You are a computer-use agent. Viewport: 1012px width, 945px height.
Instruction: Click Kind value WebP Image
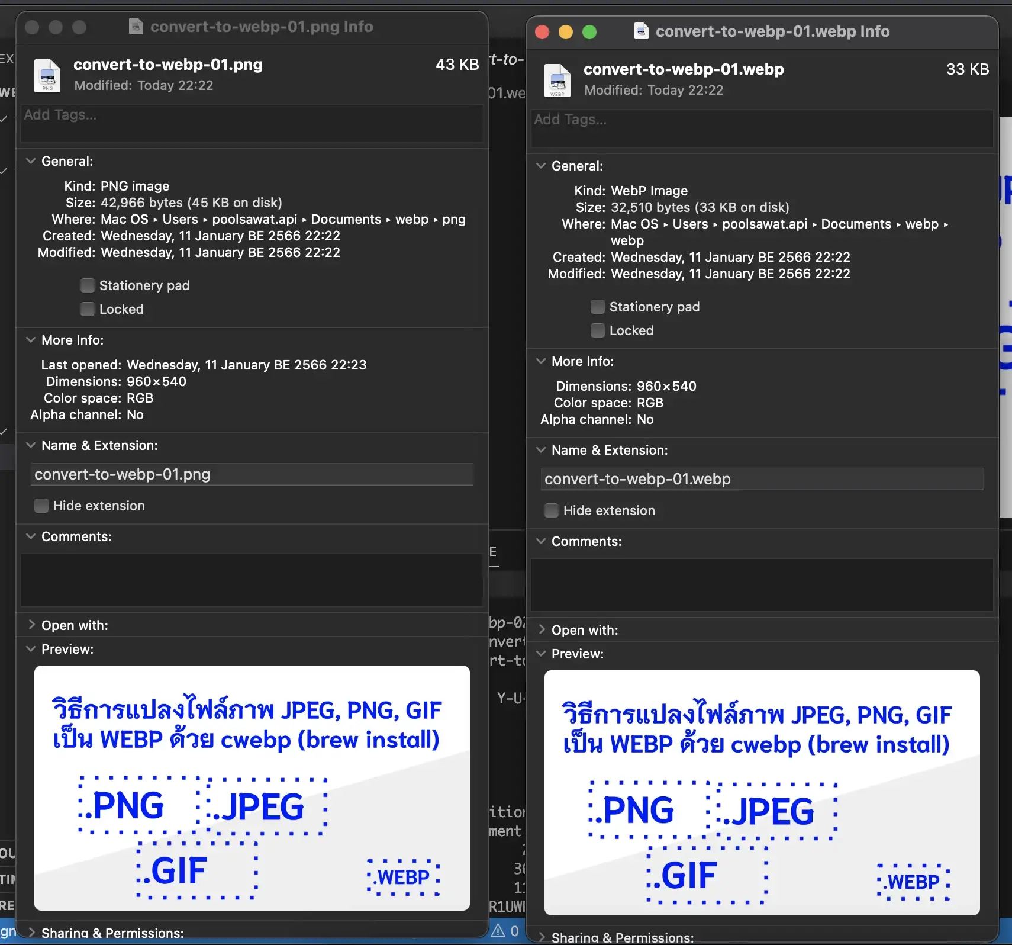pos(649,191)
